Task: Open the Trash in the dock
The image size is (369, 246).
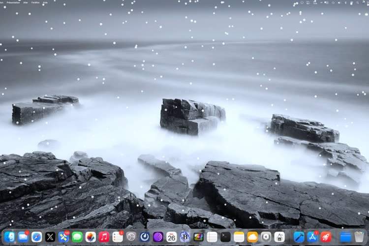Action: [359, 237]
